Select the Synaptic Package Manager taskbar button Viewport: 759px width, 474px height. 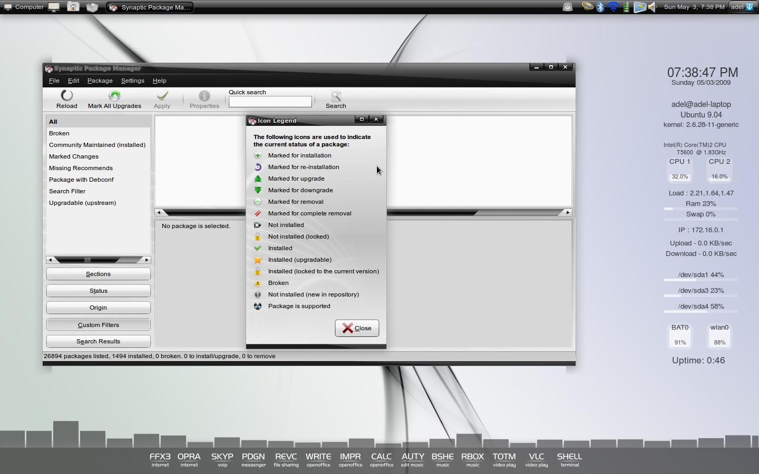tap(150, 7)
